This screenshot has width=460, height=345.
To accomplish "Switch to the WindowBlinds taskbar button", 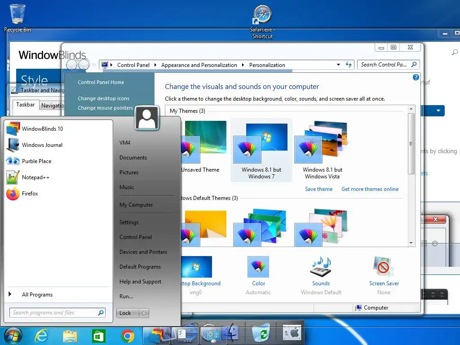I will click(x=157, y=336).
